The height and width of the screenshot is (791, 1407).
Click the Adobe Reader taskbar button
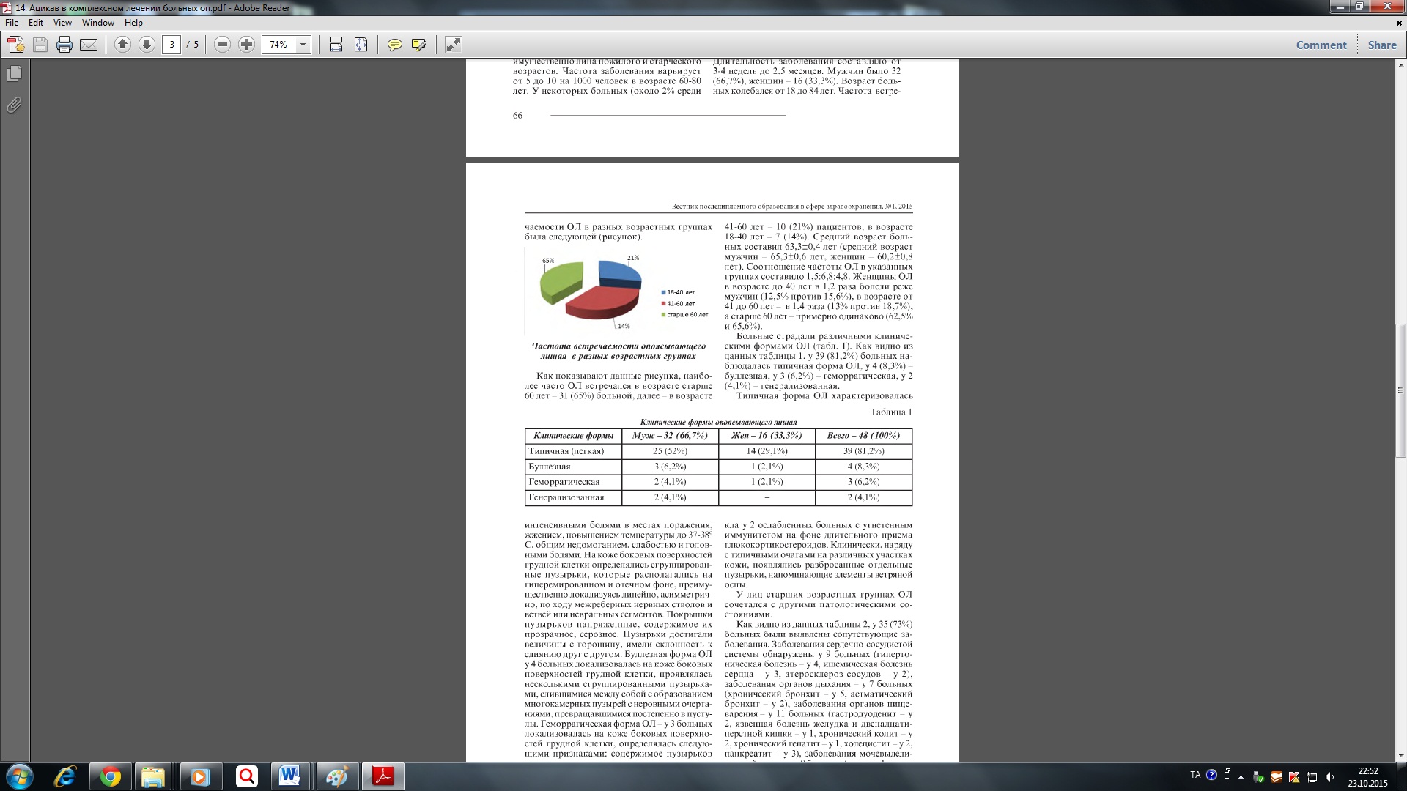tap(383, 776)
